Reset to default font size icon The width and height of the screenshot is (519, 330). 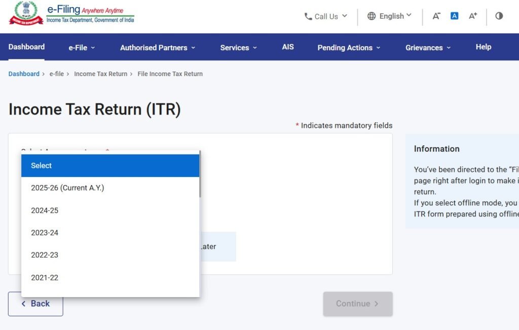[x=455, y=16]
